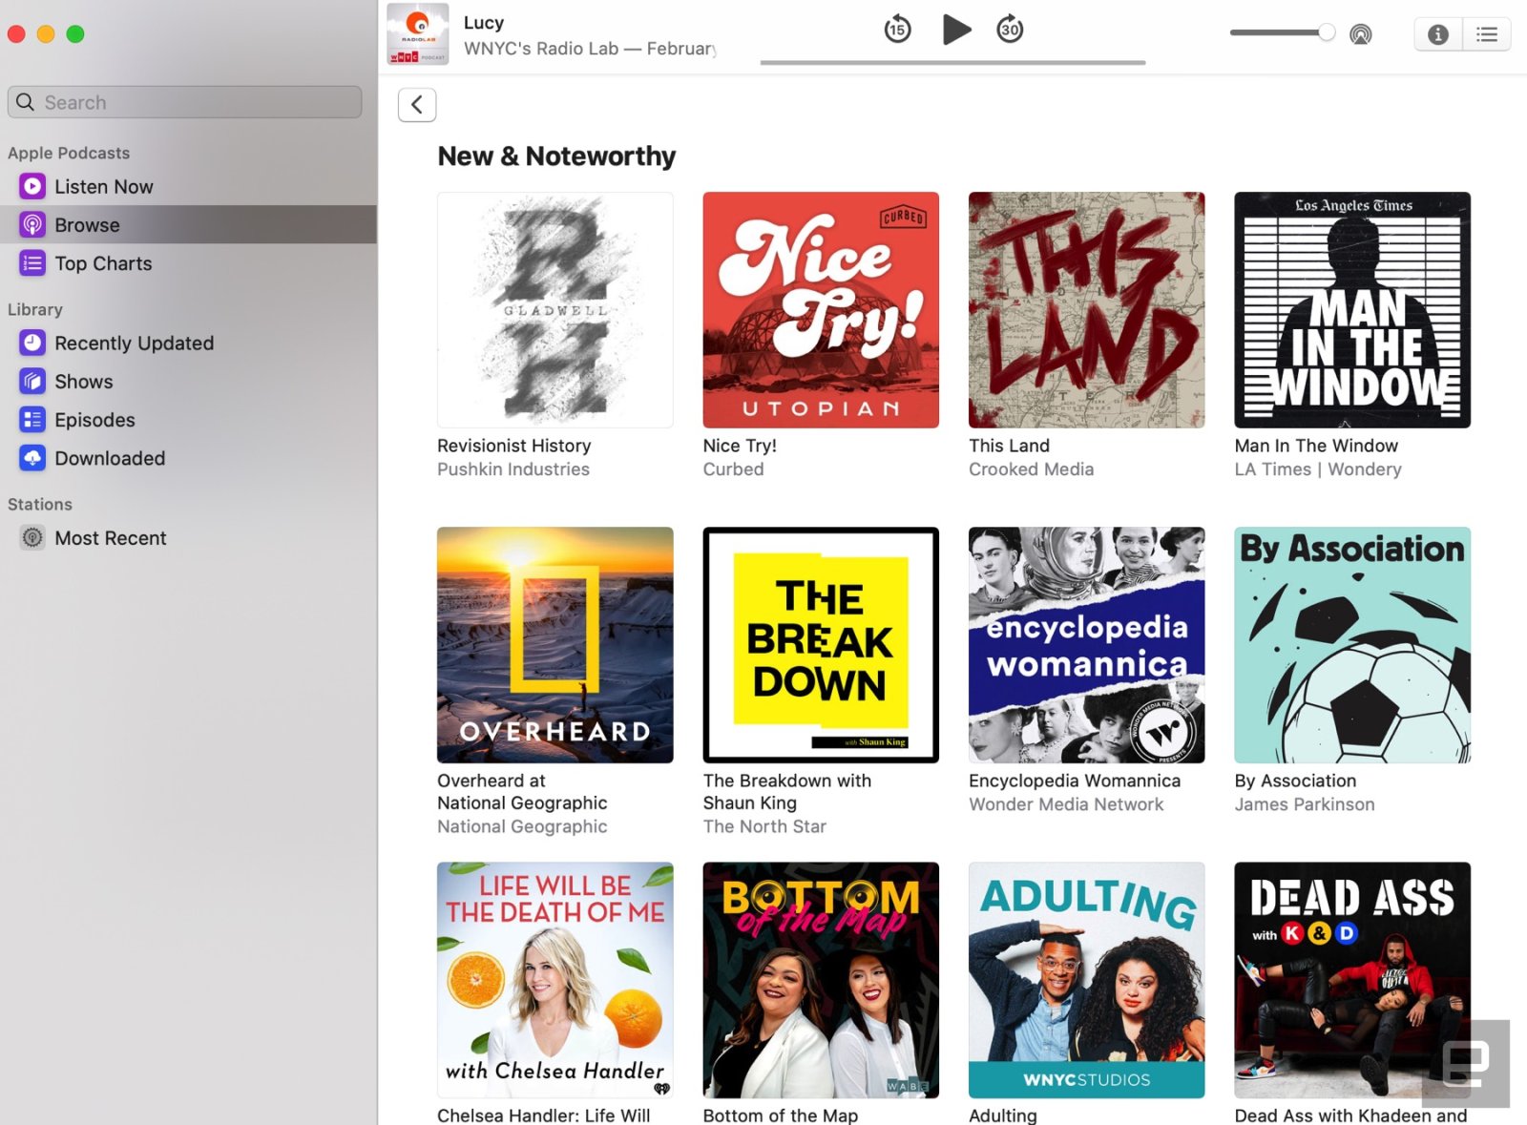This screenshot has height=1125, width=1527.
Task: Click the Nice Try! title link
Action: pos(740,446)
